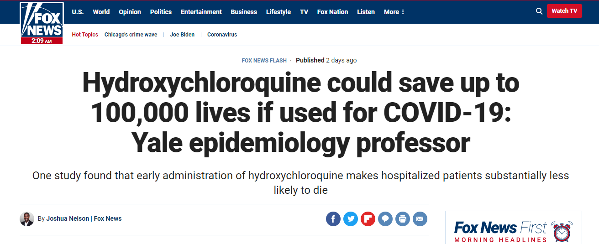This screenshot has height=244, width=599.
Task: Share article by email icon
Action: (420, 219)
